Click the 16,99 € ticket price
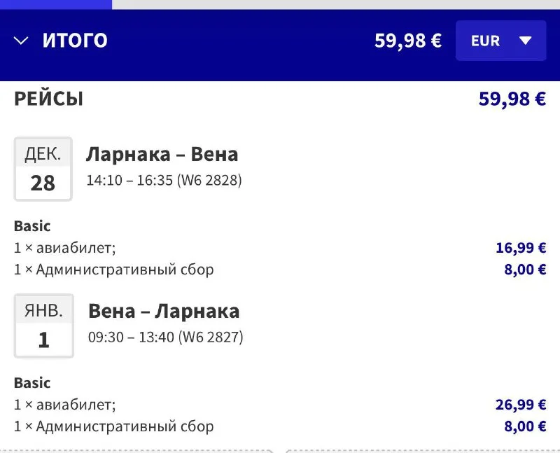The width and height of the screenshot is (560, 453). tap(520, 247)
